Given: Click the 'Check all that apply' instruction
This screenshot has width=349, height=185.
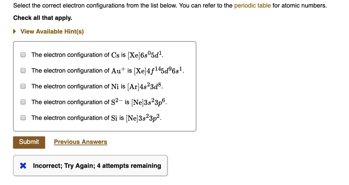Looking at the screenshot, I should 43,18.
